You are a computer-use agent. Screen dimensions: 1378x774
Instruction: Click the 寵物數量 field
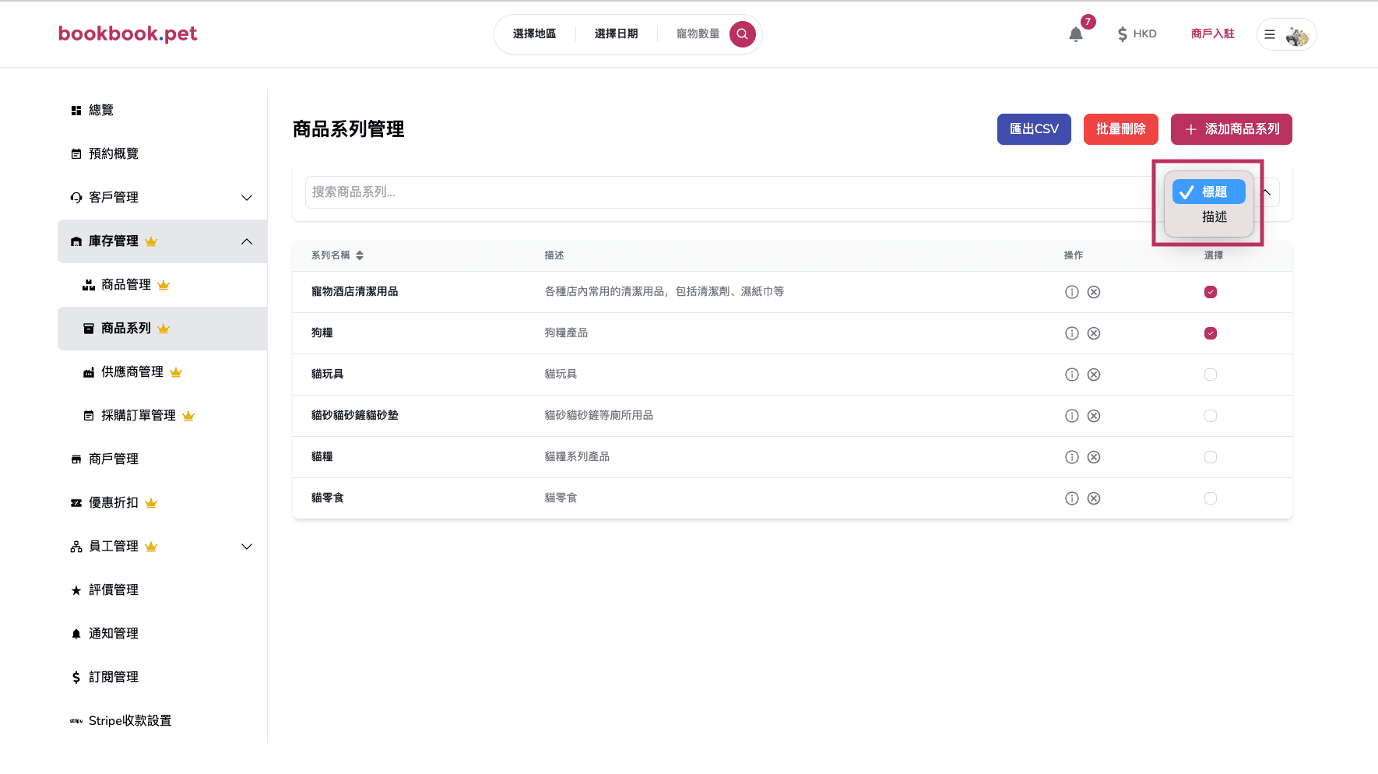pos(698,33)
